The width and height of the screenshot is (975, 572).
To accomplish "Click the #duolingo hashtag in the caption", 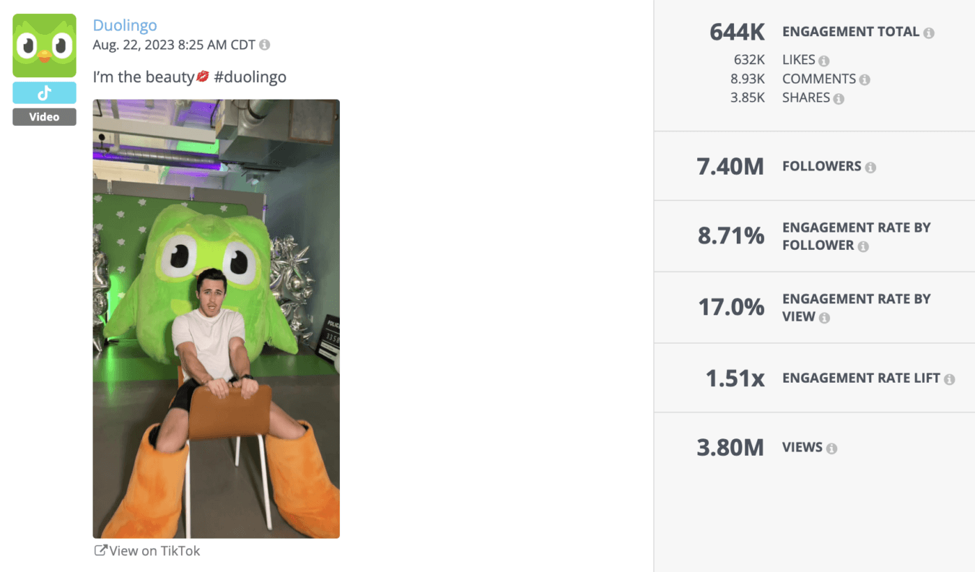I will pos(251,77).
